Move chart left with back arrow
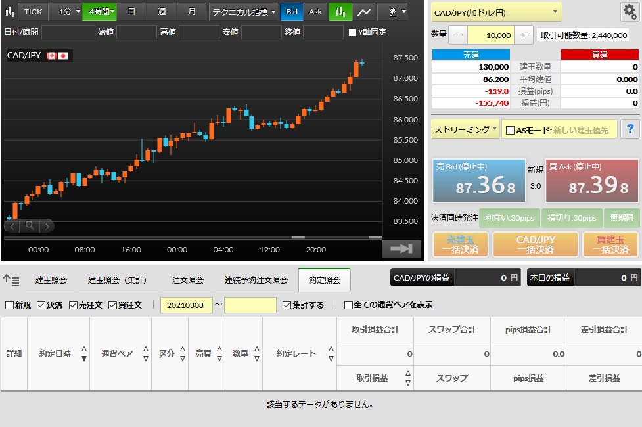Image resolution: width=642 pixels, height=427 pixels. click(12, 226)
